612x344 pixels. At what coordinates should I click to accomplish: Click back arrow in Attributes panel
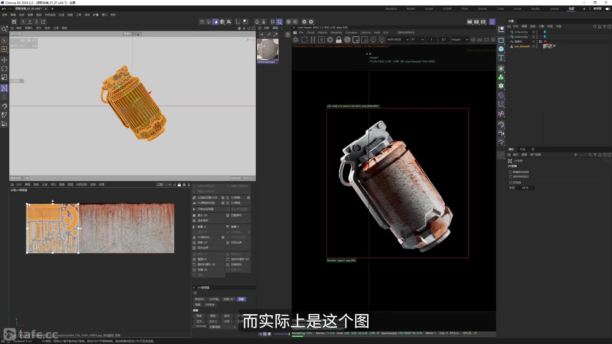(576, 155)
